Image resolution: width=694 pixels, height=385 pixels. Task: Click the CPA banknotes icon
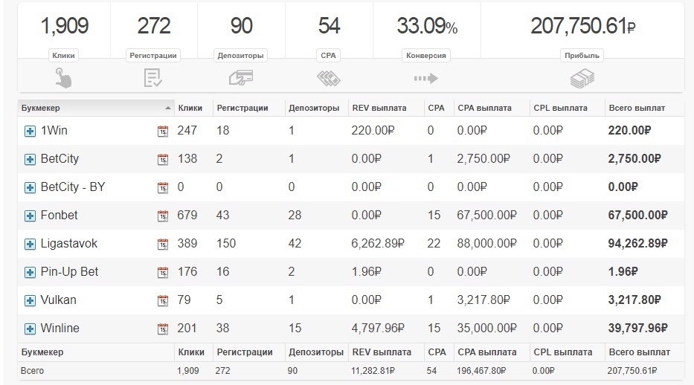pos(329,77)
